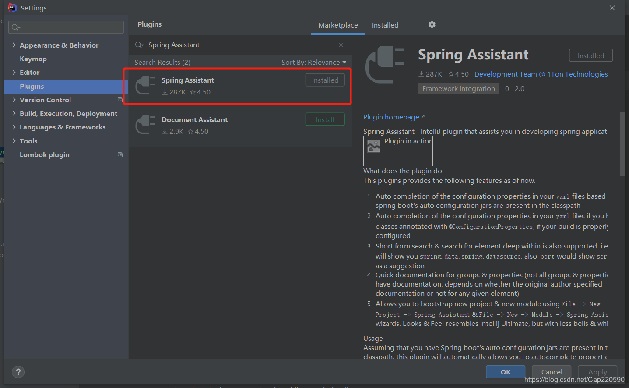Click the Plugins heading text
This screenshot has height=388, width=629.
[x=150, y=24]
